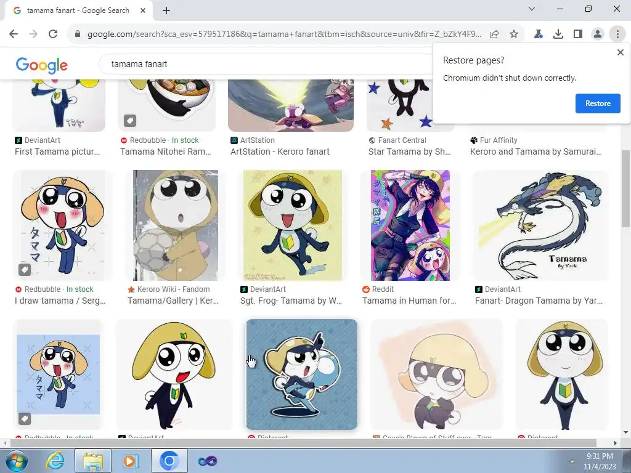Image resolution: width=631 pixels, height=473 pixels.
Task: Click the tamama fanart search box
Action: pyautogui.click(x=266, y=64)
